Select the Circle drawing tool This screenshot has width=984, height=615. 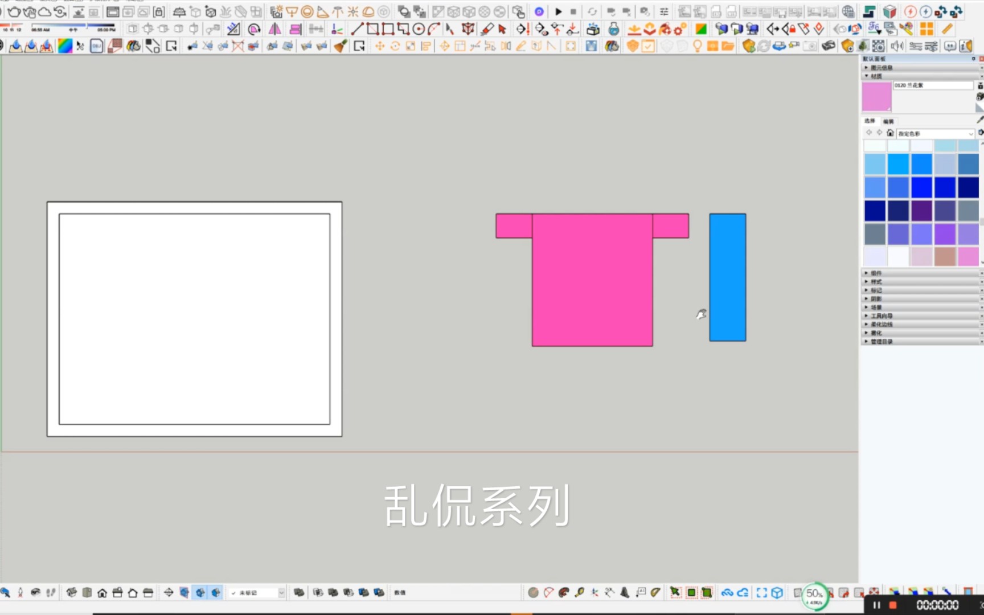419,29
